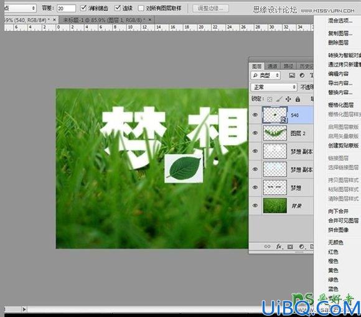Create new adjustment layer half-circle icon
This screenshot has width=361, height=317.
[x=302, y=247]
